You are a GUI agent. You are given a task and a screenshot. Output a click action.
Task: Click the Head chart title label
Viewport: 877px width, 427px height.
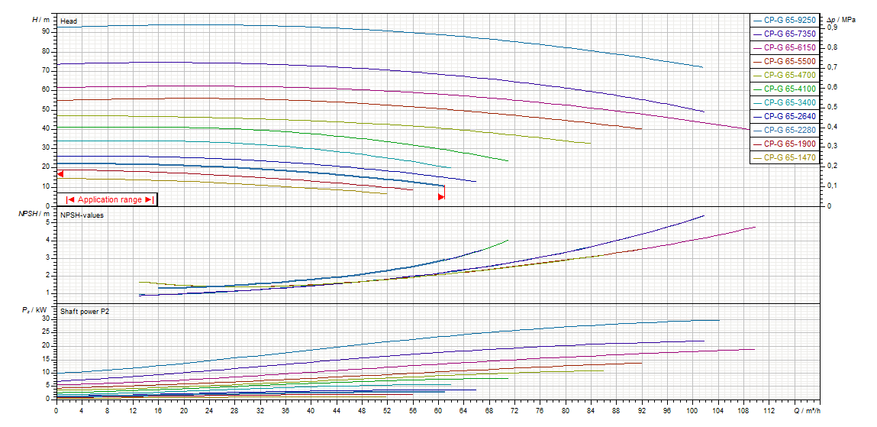tap(69, 21)
